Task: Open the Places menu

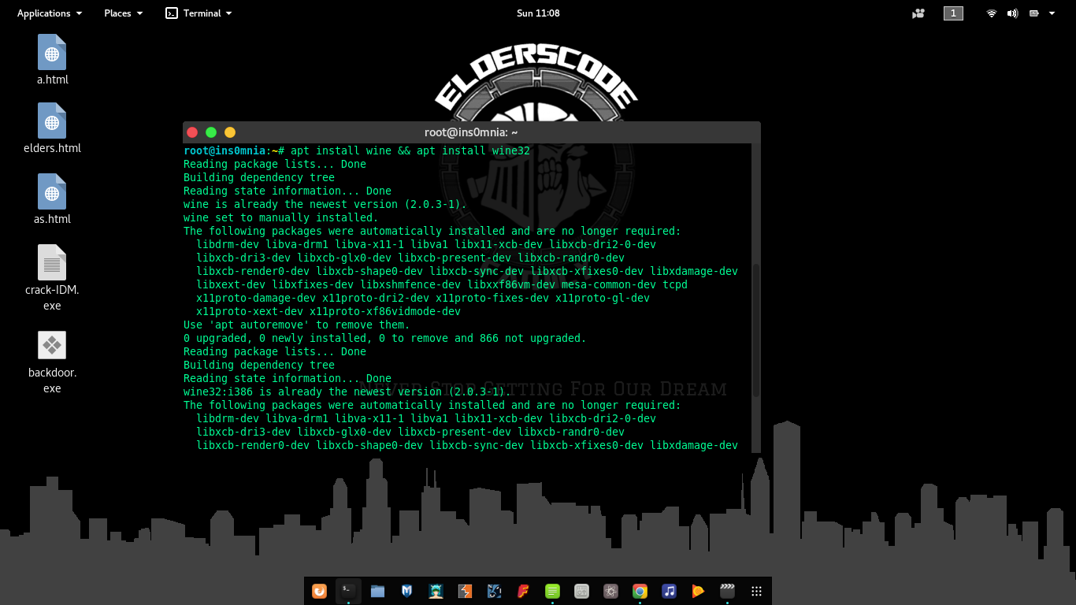Action: point(124,13)
